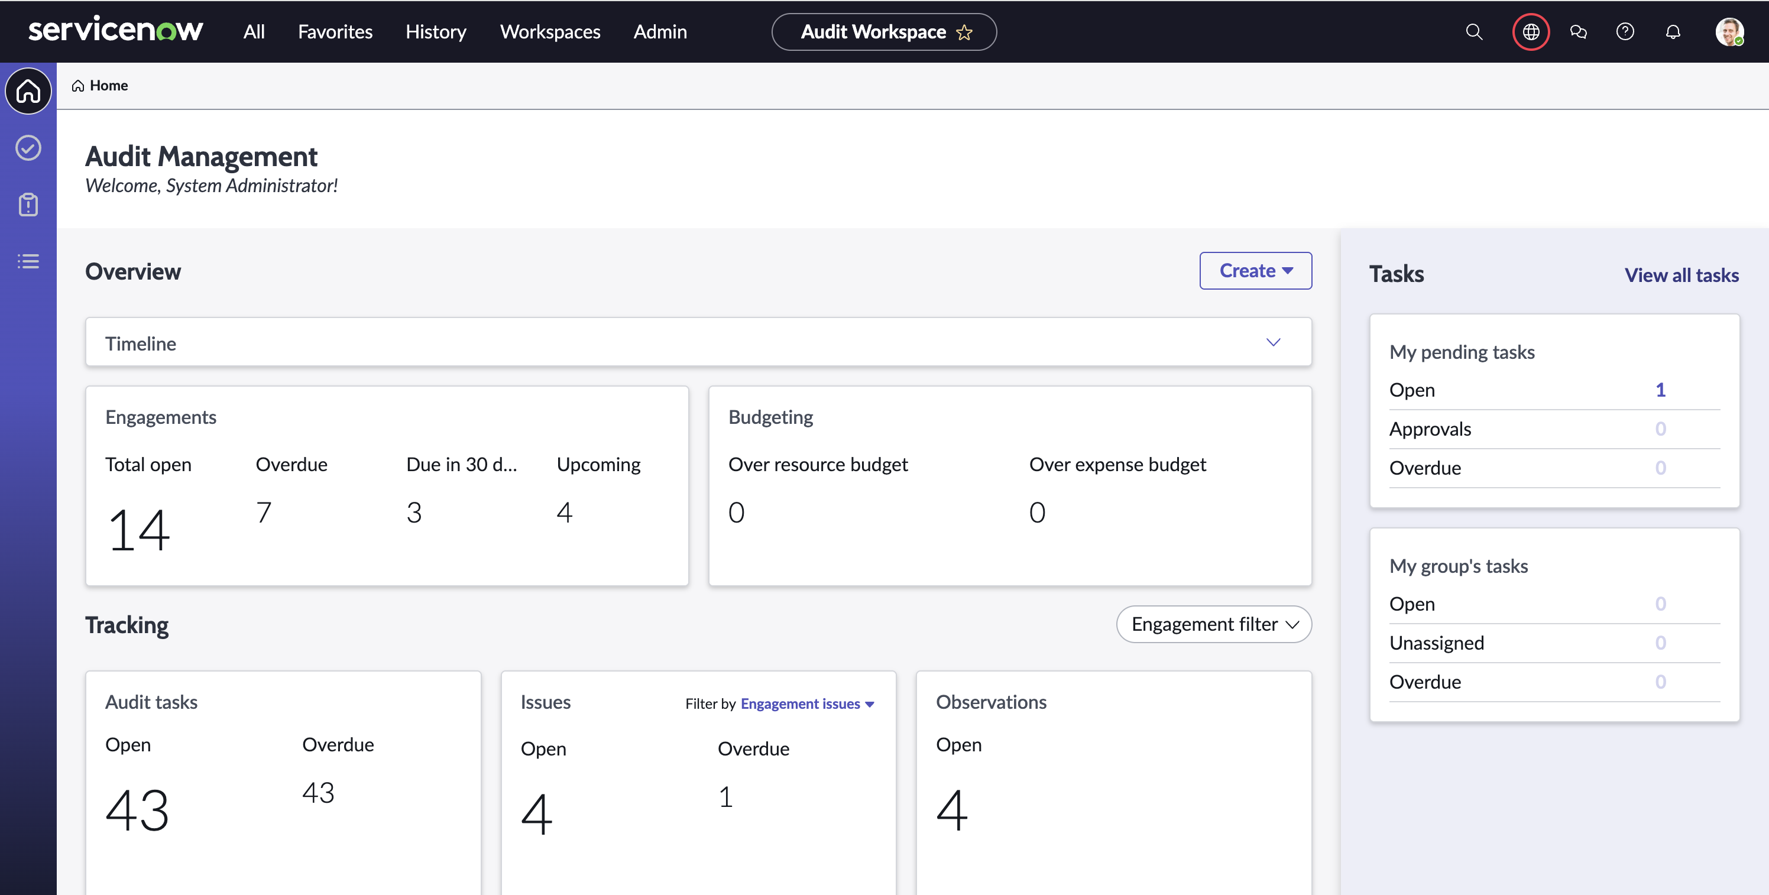
Task: Open Issues Overdue count 1
Action: coord(726,797)
